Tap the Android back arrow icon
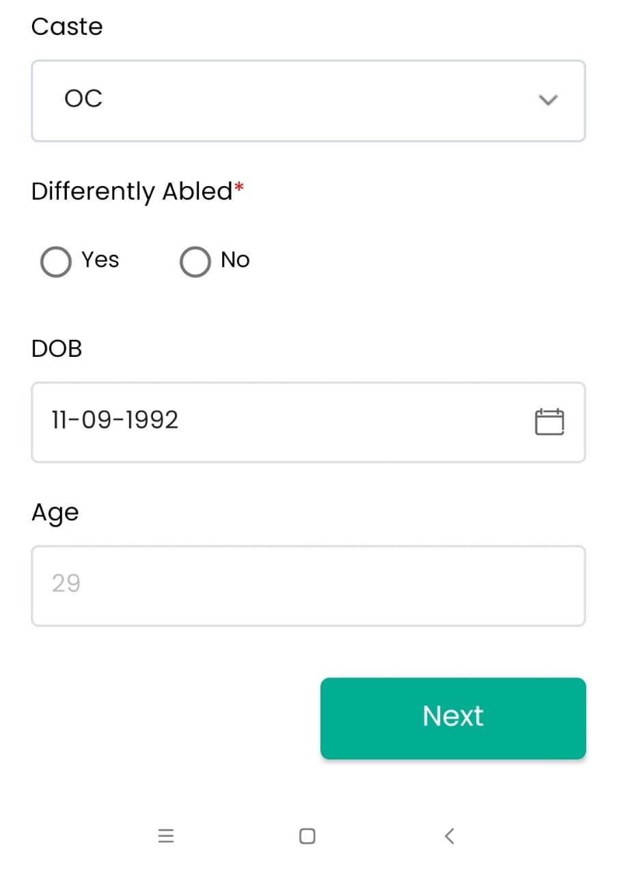Screen dimensions: 617x875 [x=449, y=835]
